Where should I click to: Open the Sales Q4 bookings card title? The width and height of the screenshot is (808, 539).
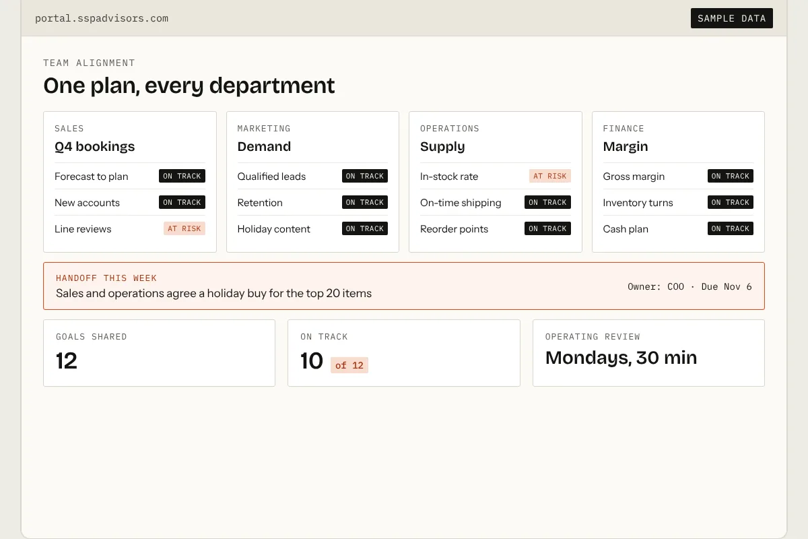(94, 146)
